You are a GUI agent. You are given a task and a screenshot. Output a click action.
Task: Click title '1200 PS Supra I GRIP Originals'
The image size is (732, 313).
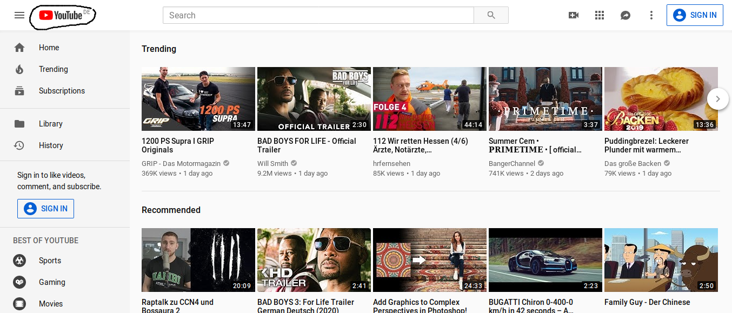178,145
